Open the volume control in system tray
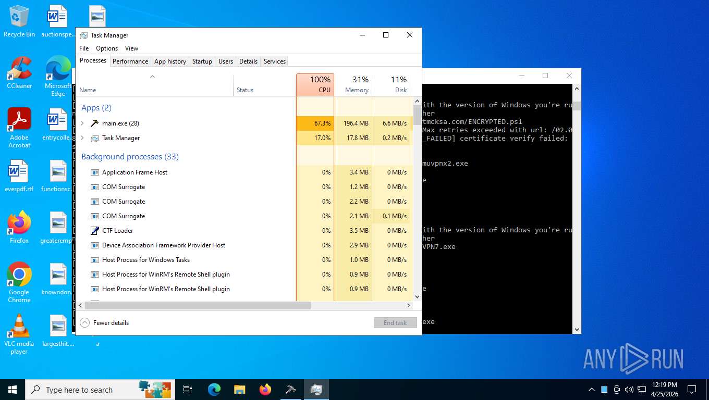The width and height of the screenshot is (709, 400). click(629, 390)
